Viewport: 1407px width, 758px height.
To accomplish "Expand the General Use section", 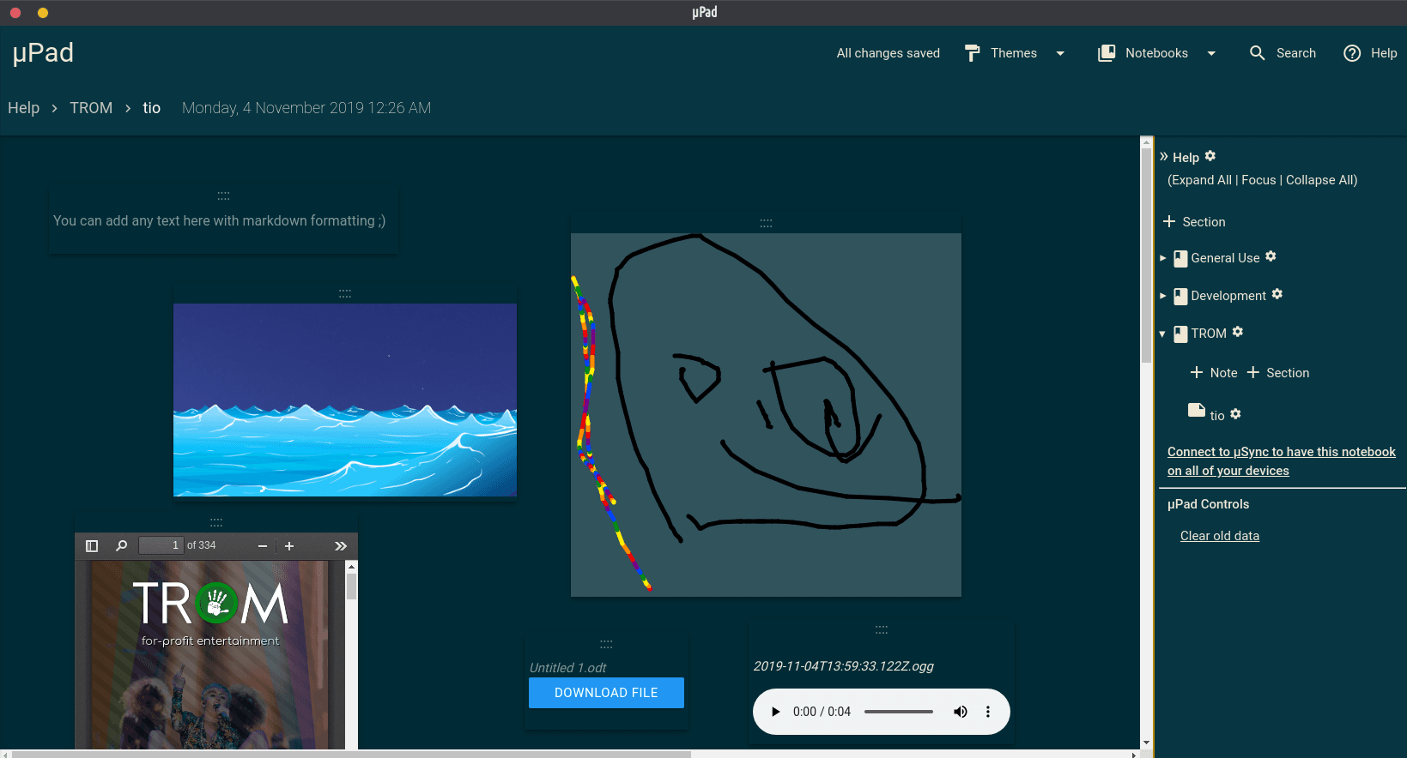I will pyautogui.click(x=1163, y=258).
